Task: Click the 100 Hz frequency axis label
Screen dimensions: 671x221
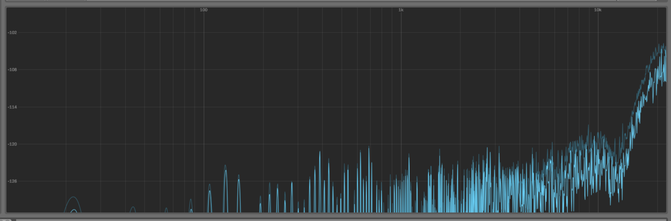Action: coord(203,10)
